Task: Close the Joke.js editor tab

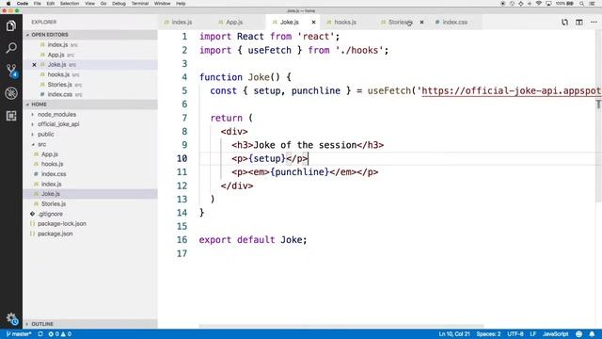Action: click(313, 23)
